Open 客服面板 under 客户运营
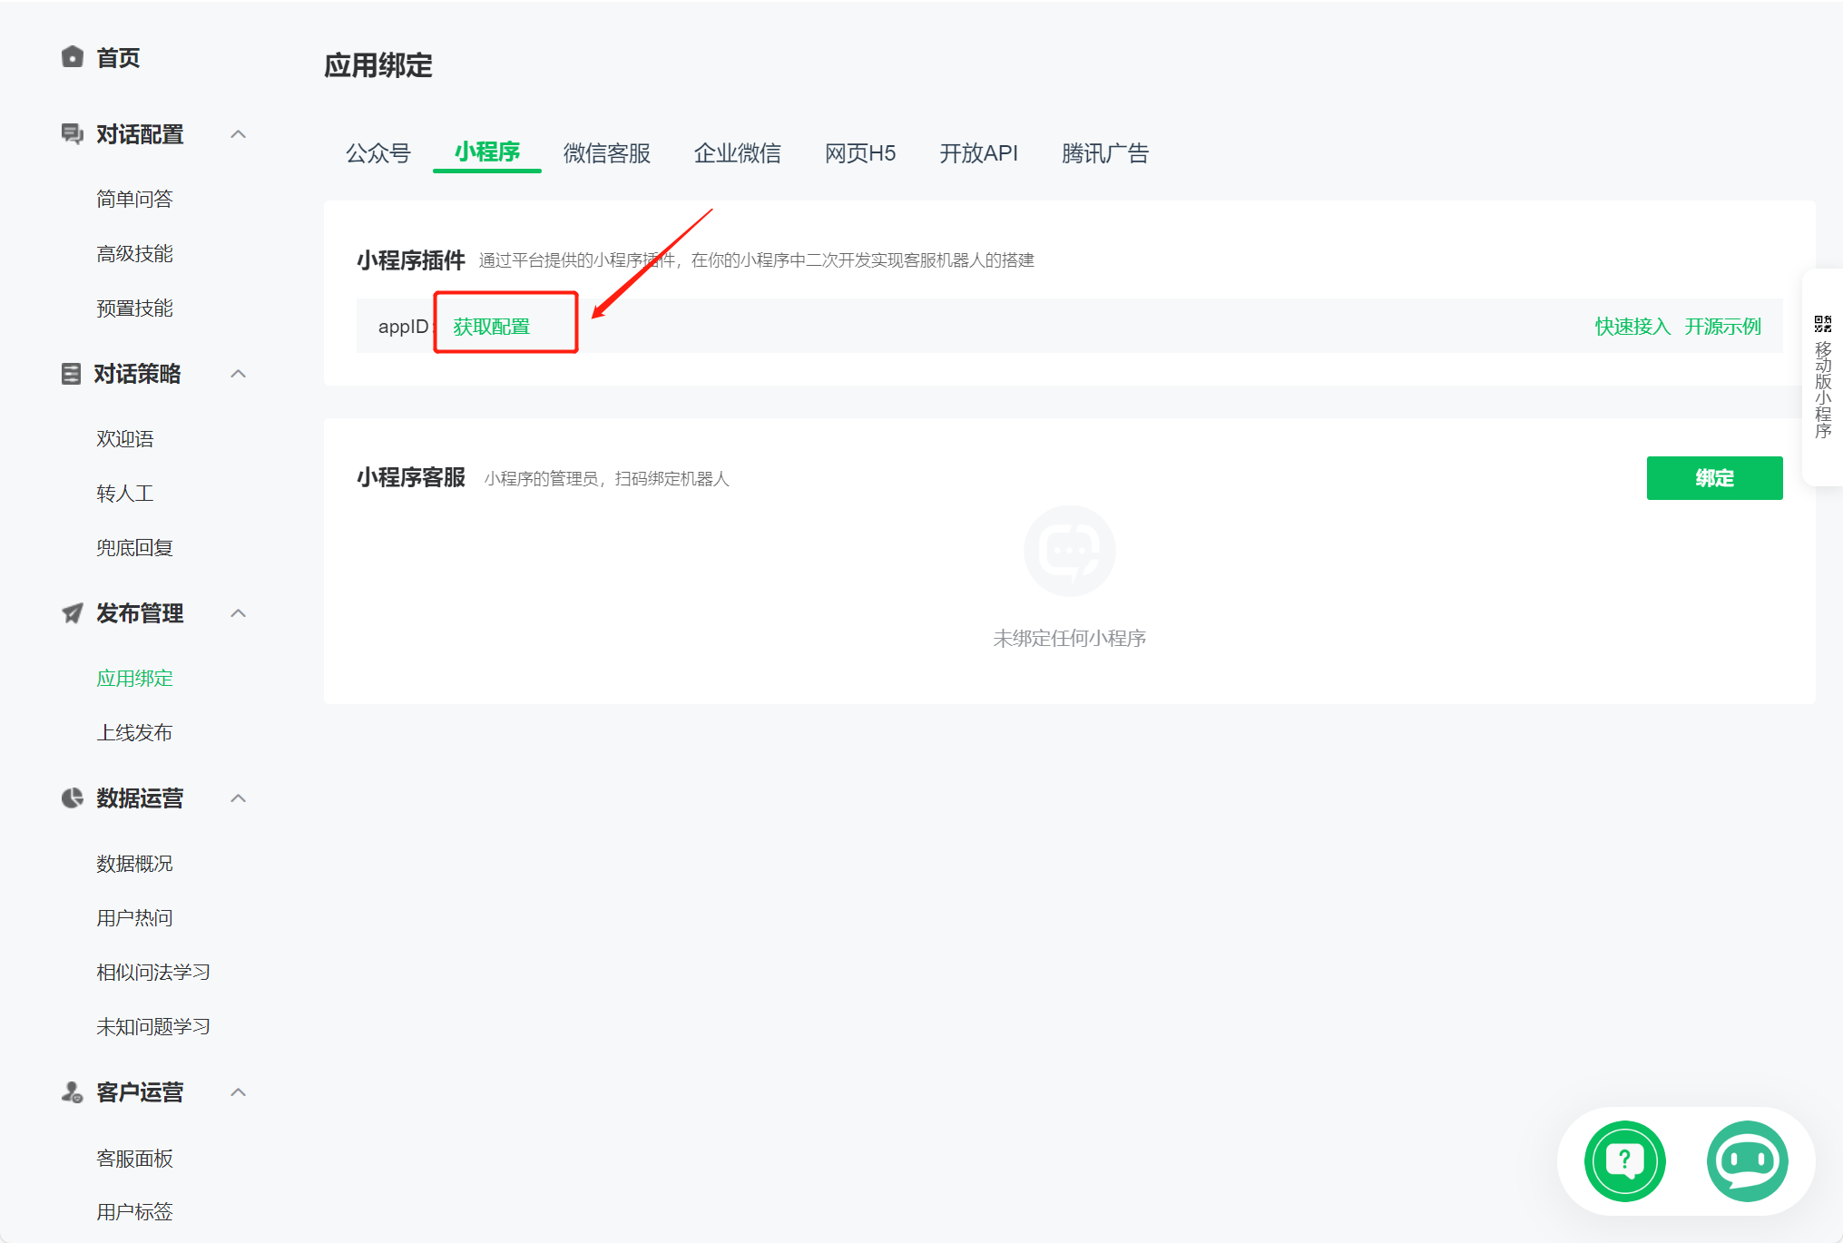Viewport: 1843px width, 1243px height. coord(134,1158)
